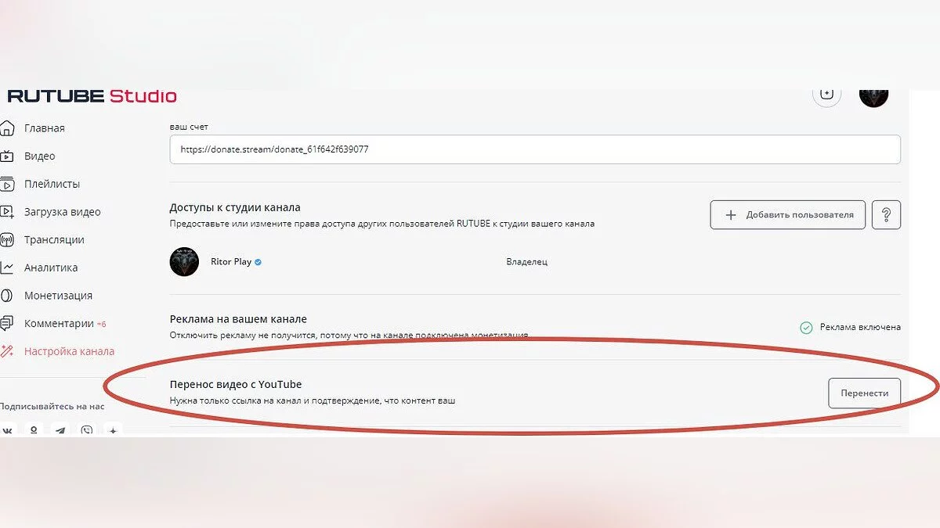Viewport: 940px width, 528px height.
Task: Open the Telegram social link icon
Action: pos(60,431)
